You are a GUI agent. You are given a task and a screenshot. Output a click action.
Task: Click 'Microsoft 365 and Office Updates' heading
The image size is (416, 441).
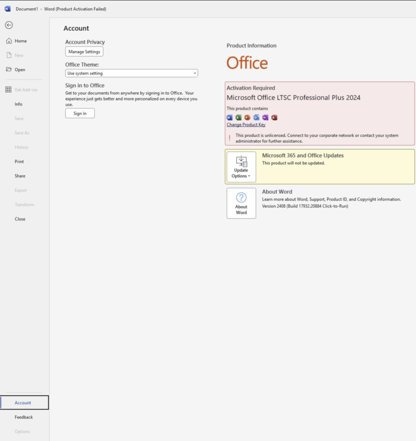coord(303,156)
